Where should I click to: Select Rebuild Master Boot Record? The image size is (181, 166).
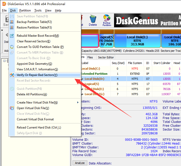(45, 36)
